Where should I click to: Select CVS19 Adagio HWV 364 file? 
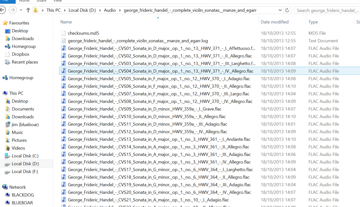160,185
